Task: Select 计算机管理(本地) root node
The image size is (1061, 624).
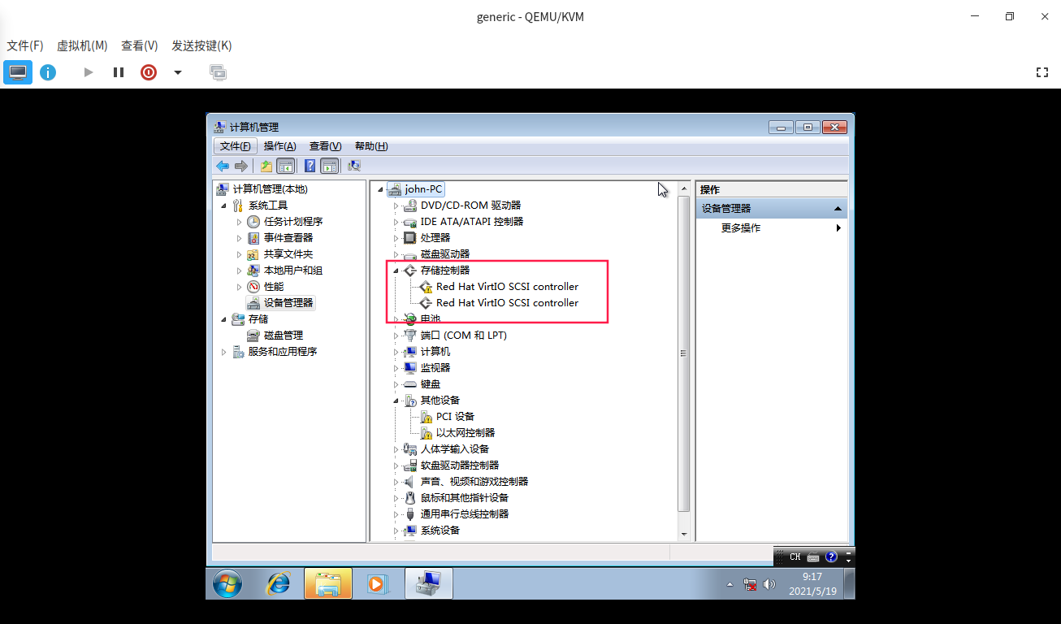Action: pos(270,188)
